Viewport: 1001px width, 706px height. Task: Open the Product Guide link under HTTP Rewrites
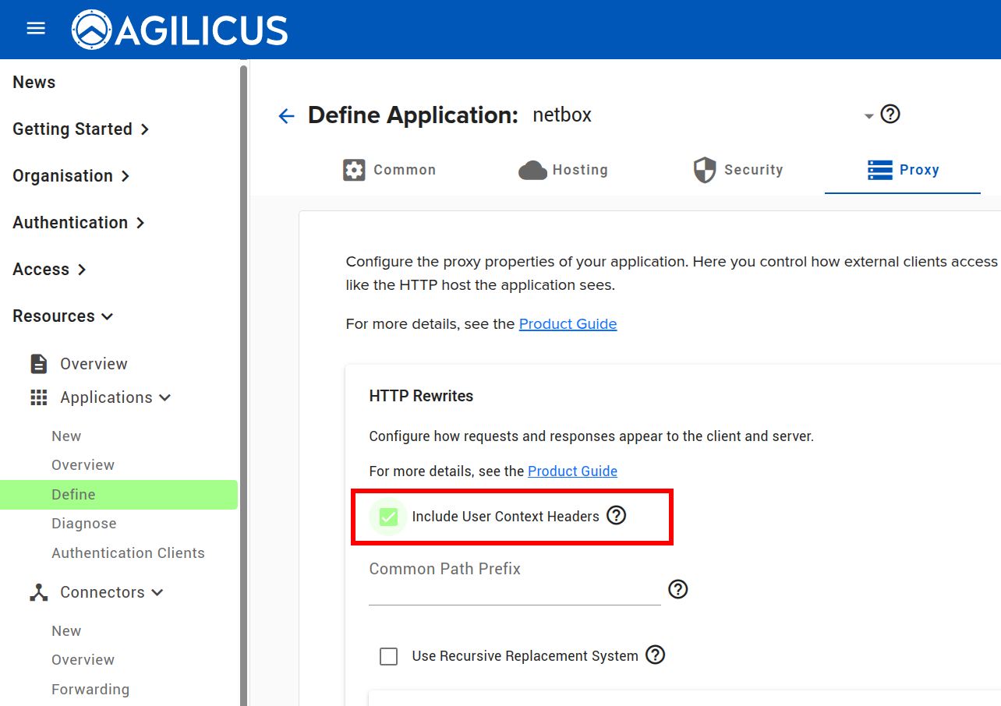pyautogui.click(x=572, y=471)
